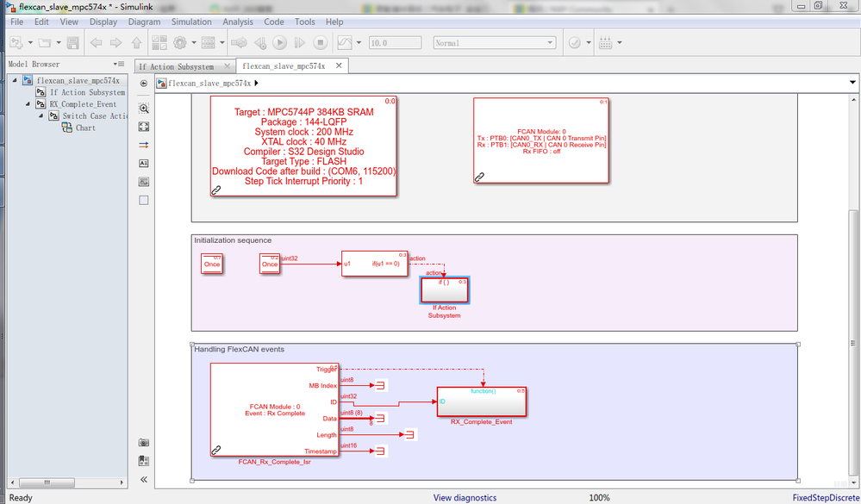
Task: Open dropdown beside new model icon
Action: [30, 42]
